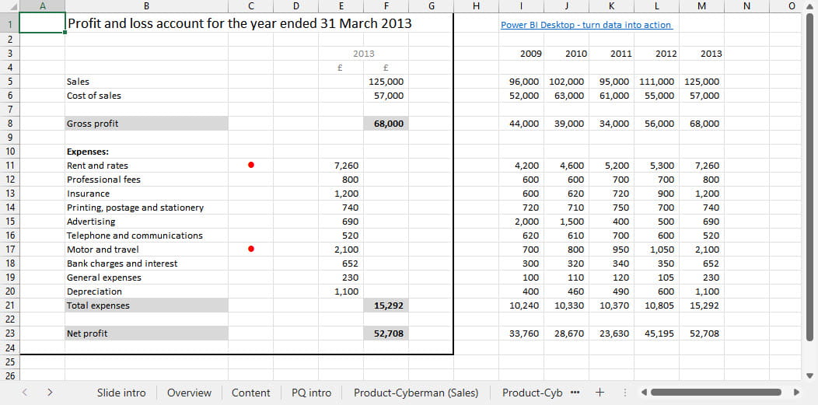The height and width of the screenshot is (405, 818).
Task: Add a new sheet with plus icon
Action: [600, 392]
